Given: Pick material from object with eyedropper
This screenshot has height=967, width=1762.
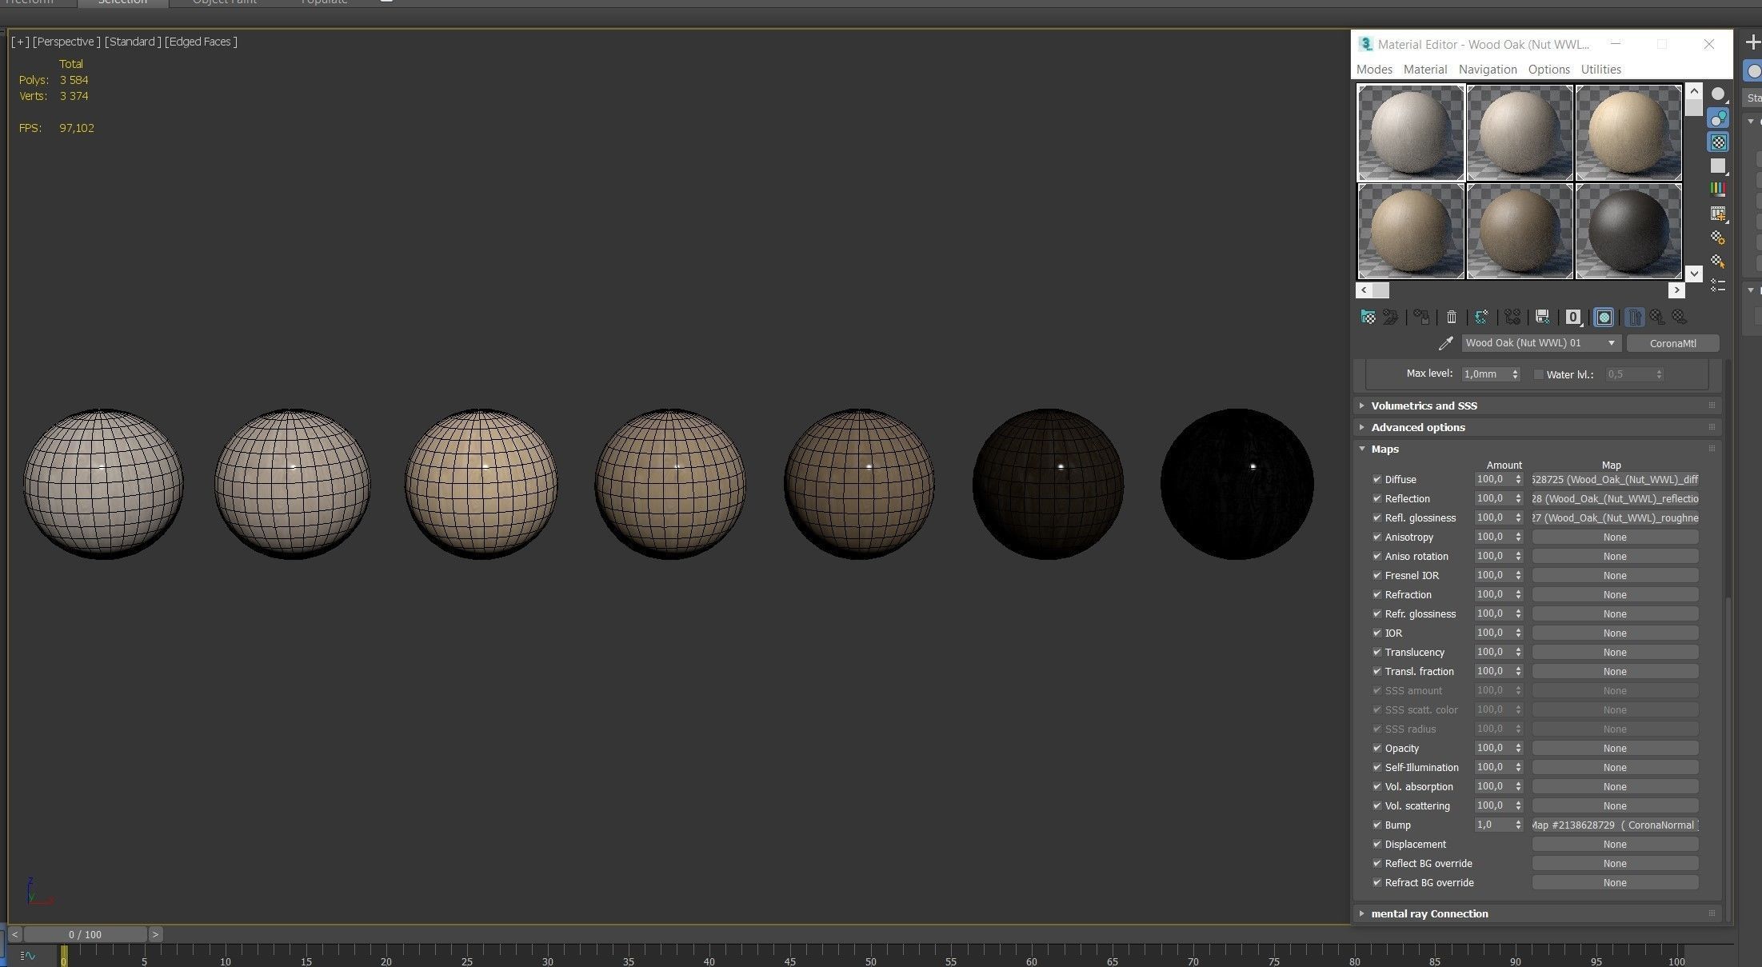Looking at the screenshot, I should click(1445, 343).
